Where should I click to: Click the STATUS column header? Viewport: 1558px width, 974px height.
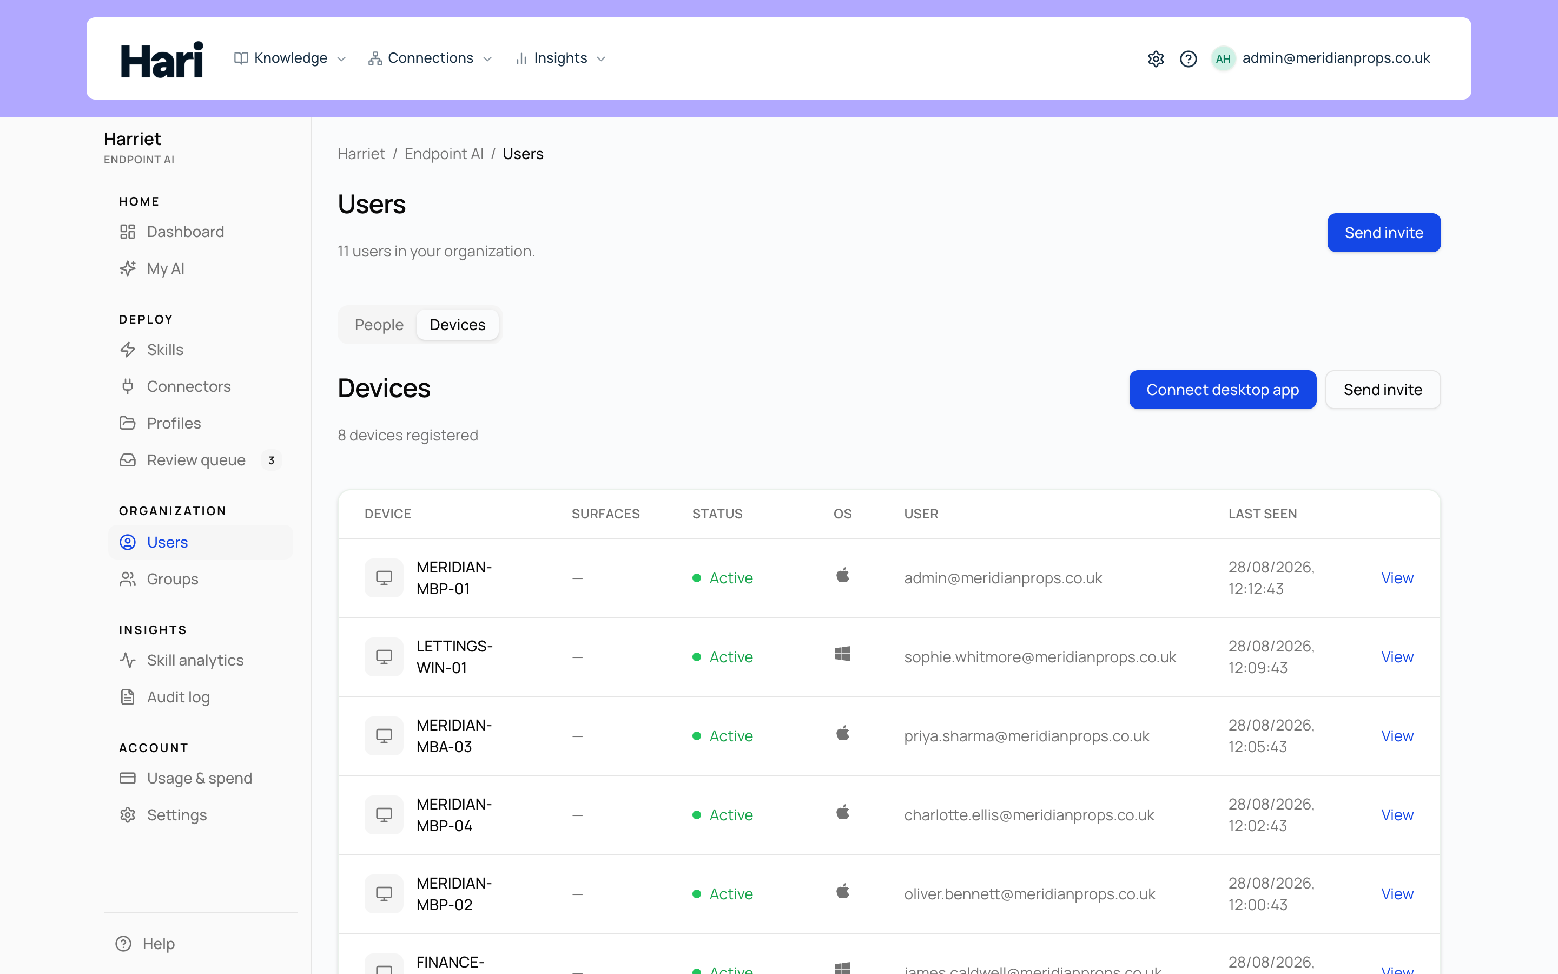tap(717, 514)
